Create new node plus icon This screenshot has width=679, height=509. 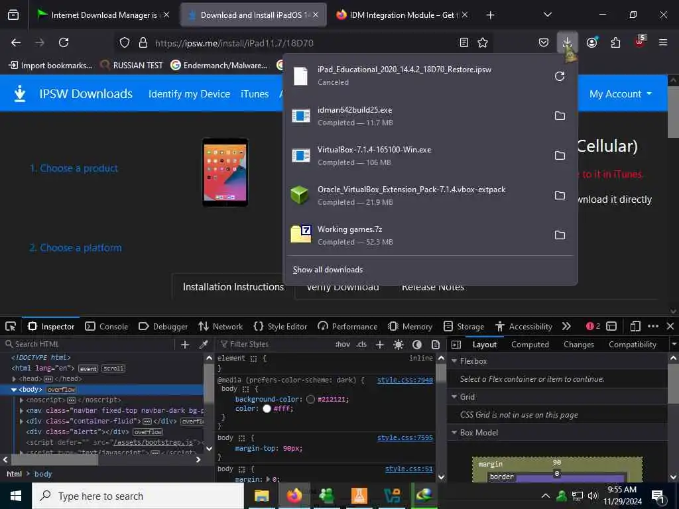[185, 345]
